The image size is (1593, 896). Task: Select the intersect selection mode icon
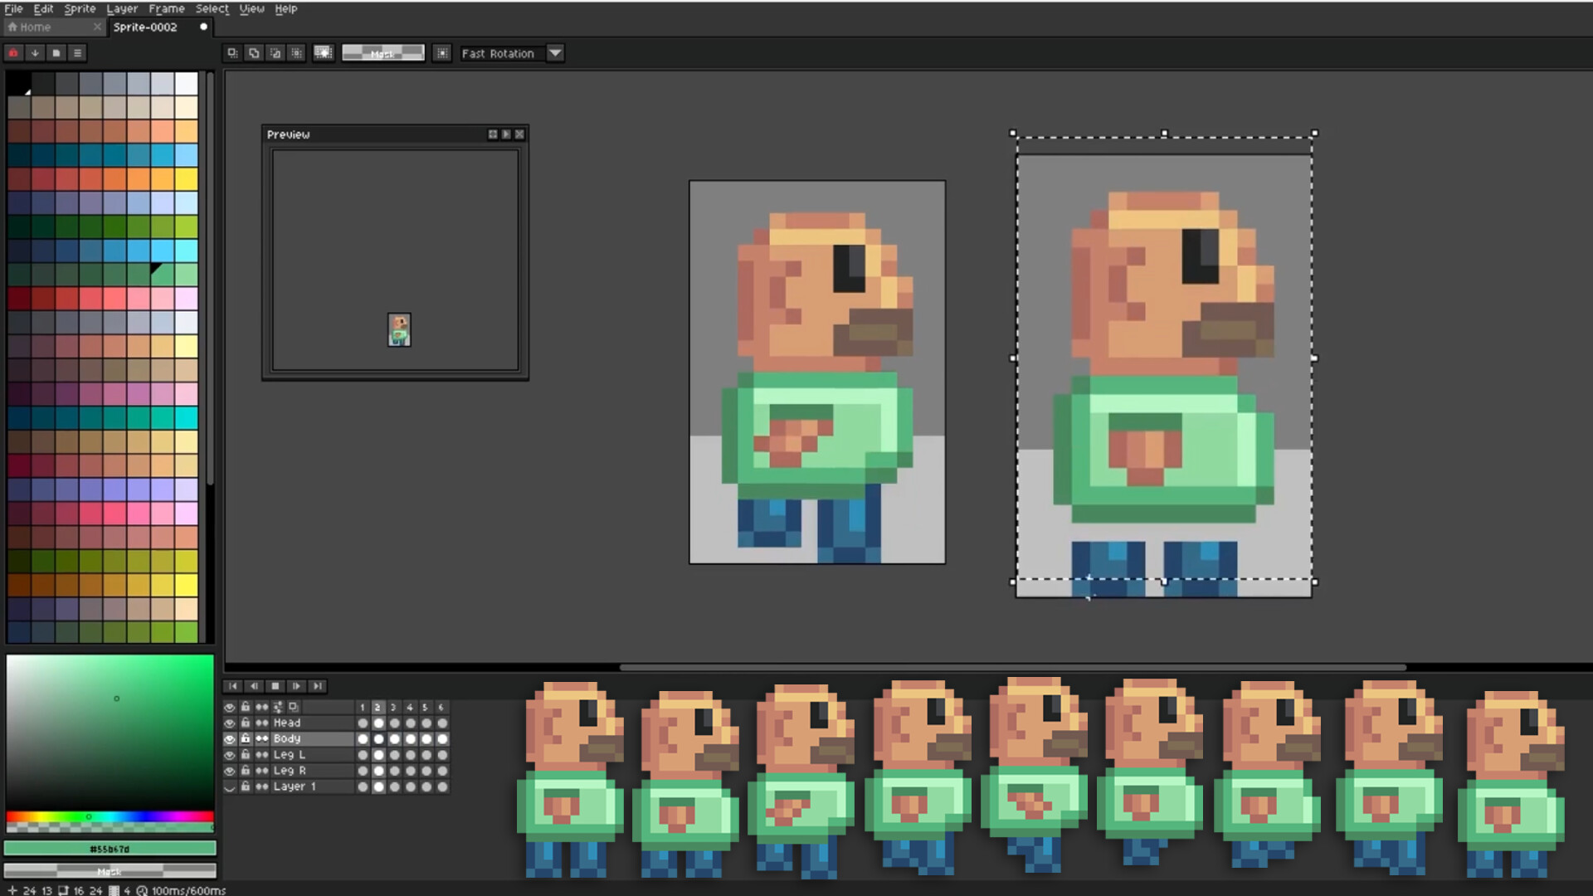coord(296,52)
